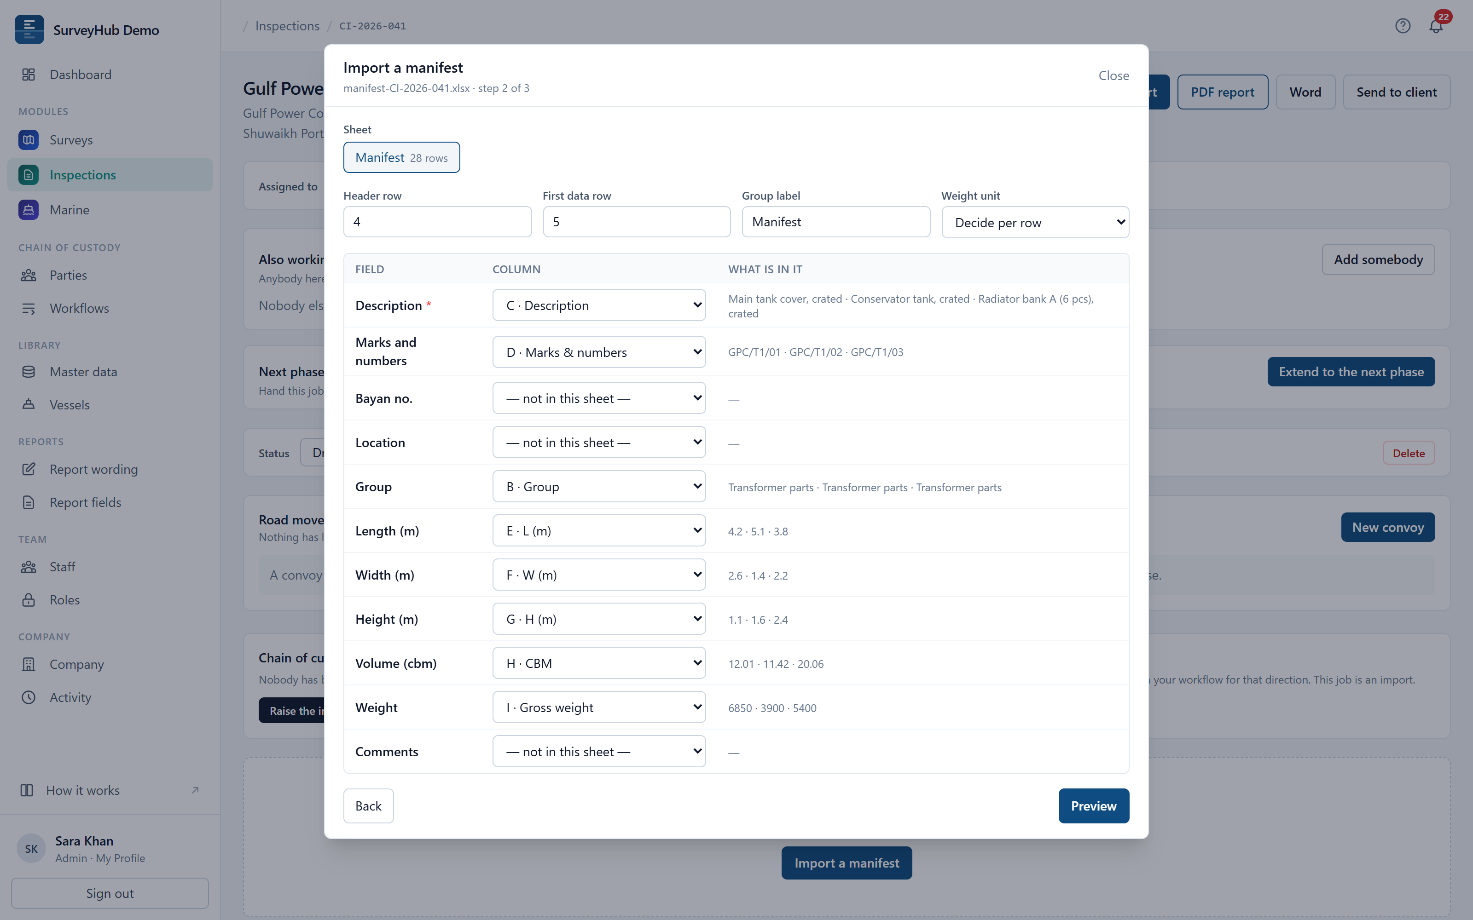1473x920 pixels.
Task: Click the Parties people icon
Action: tap(29, 275)
